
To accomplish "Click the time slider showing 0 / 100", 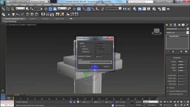I will pyautogui.click(x=16, y=95).
